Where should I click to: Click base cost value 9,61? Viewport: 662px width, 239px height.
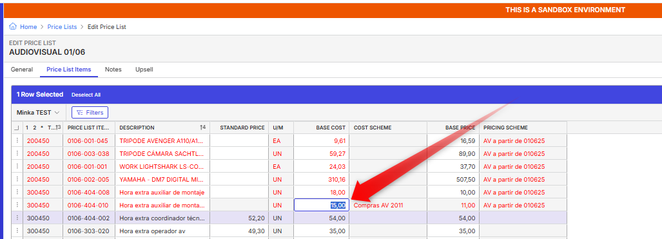(340, 140)
